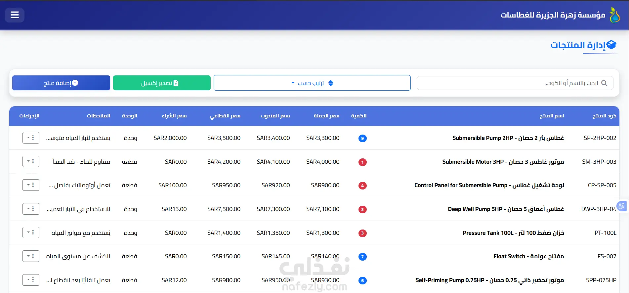The width and height of the screenshot is (629, 293).
Task: Open actions dropdown for Deep Well Pump row
Action: pos(31,209)
